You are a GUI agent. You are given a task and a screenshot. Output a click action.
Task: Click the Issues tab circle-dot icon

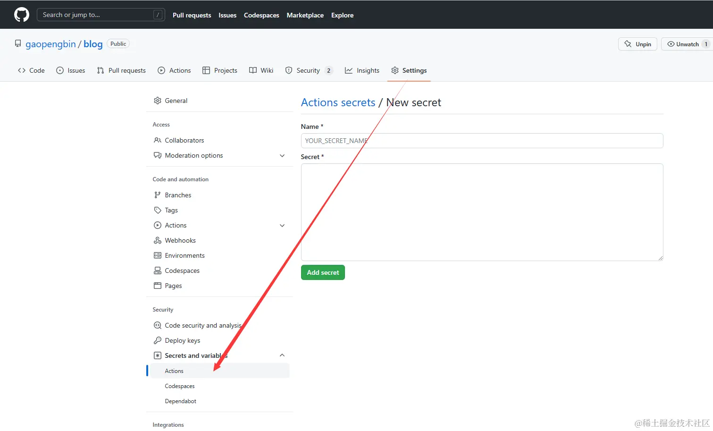pos(60,70)
